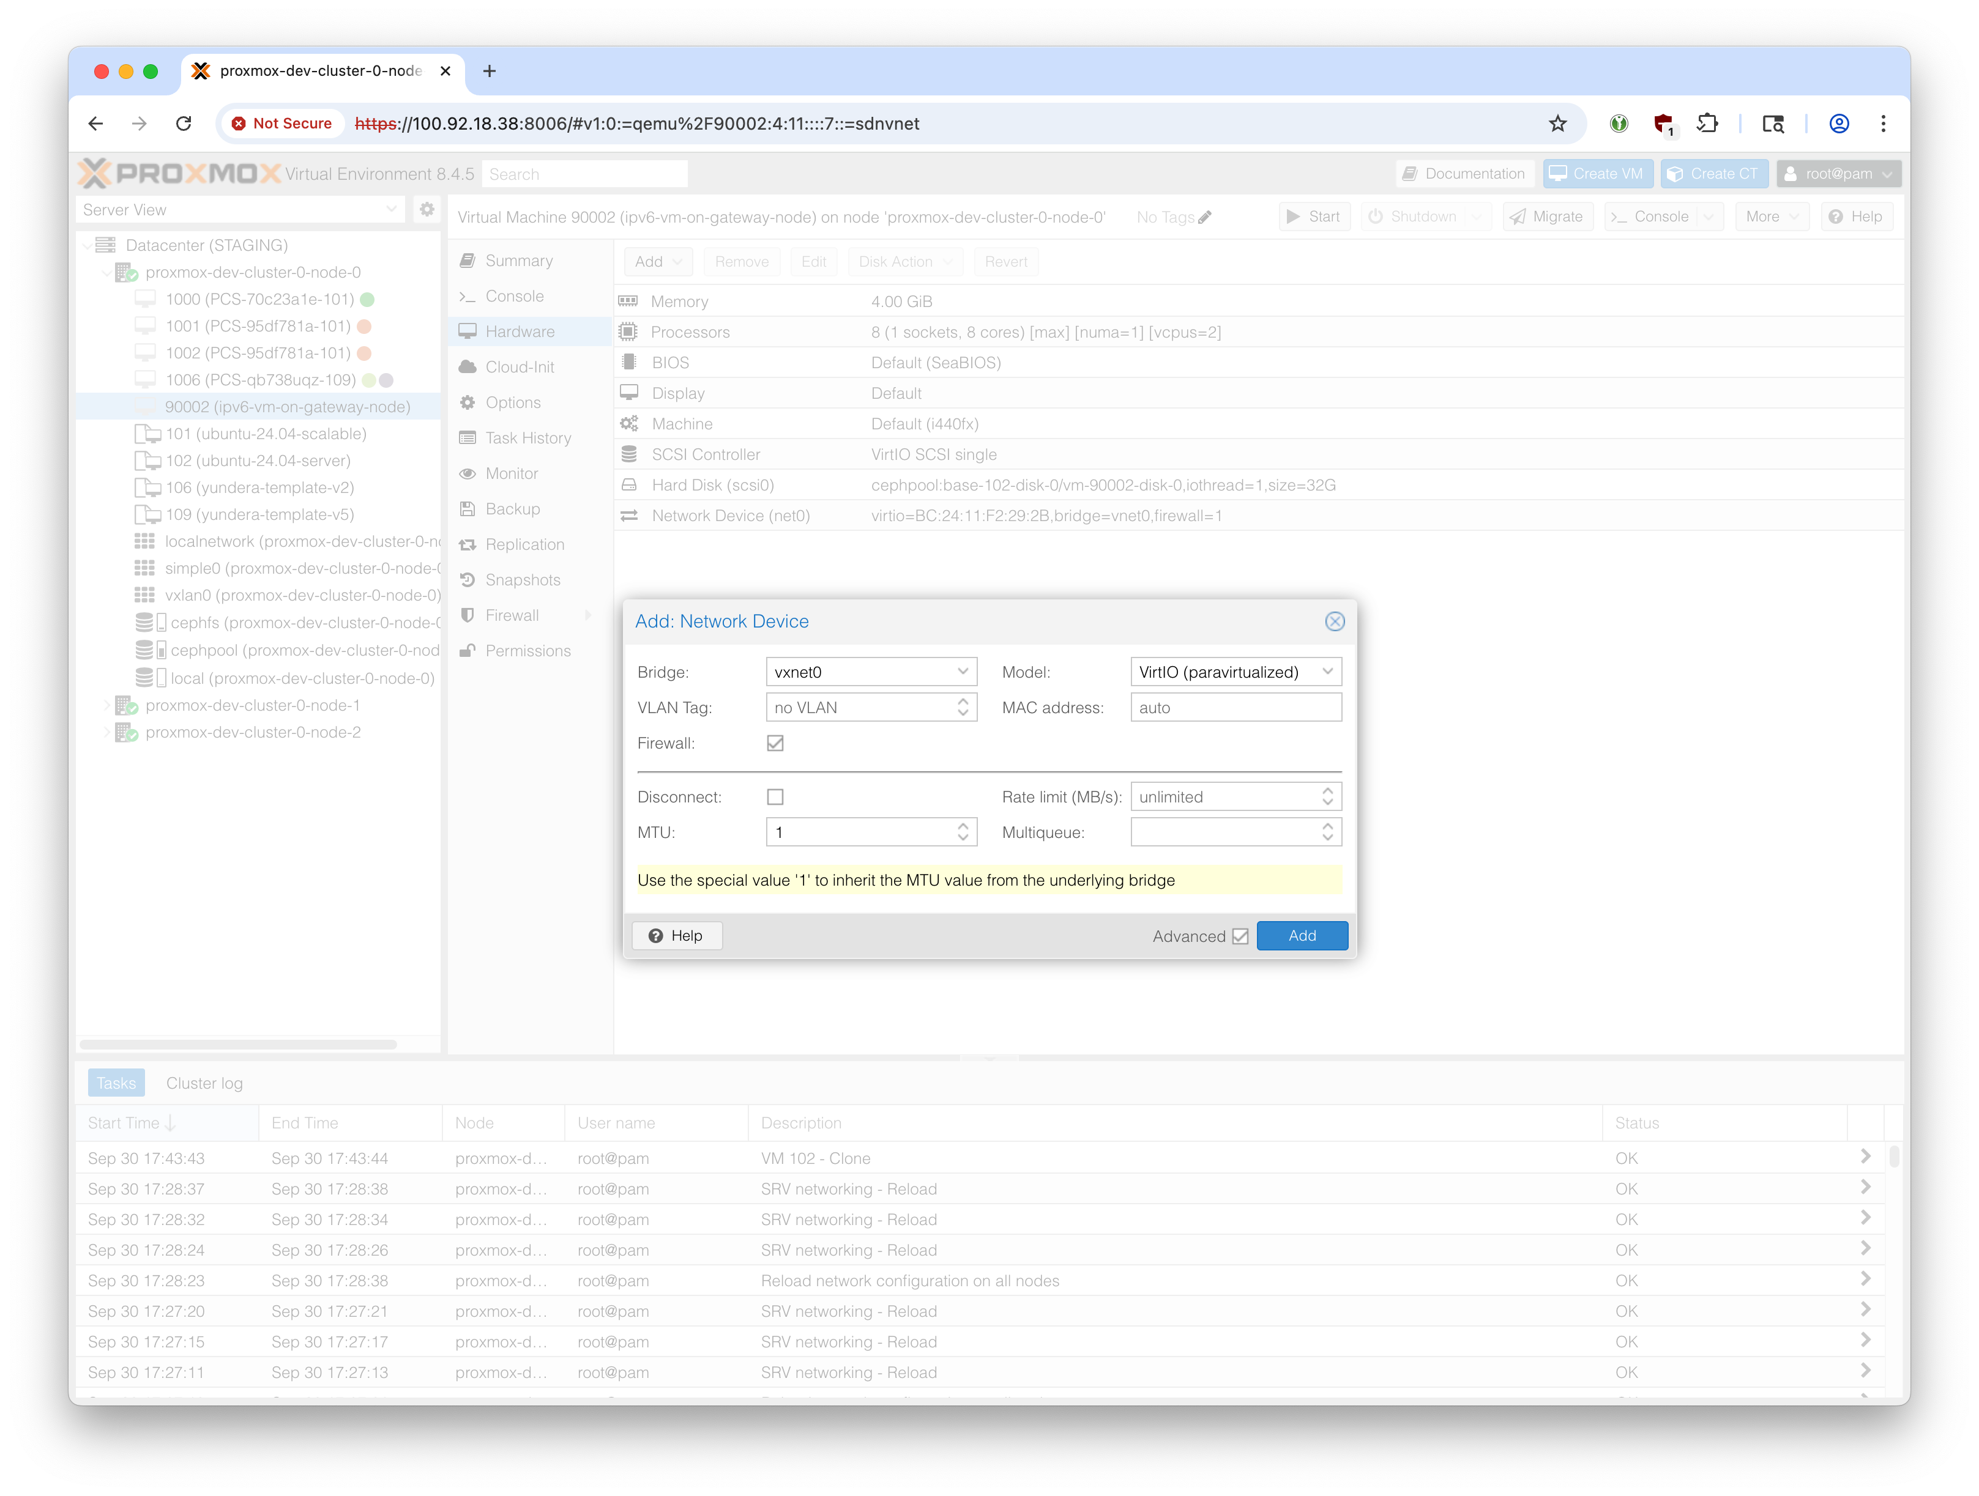Viewport: 1979px width, 1496px height.
Task: Bookmark this page with star icon
Action: pyautogui.click(x=1557, y=124)
